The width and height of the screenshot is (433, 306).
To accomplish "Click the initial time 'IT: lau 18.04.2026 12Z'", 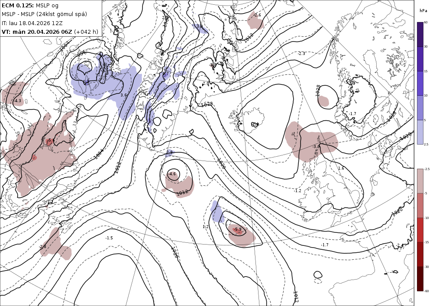I will pyautogui.click(x=32, y=23).
